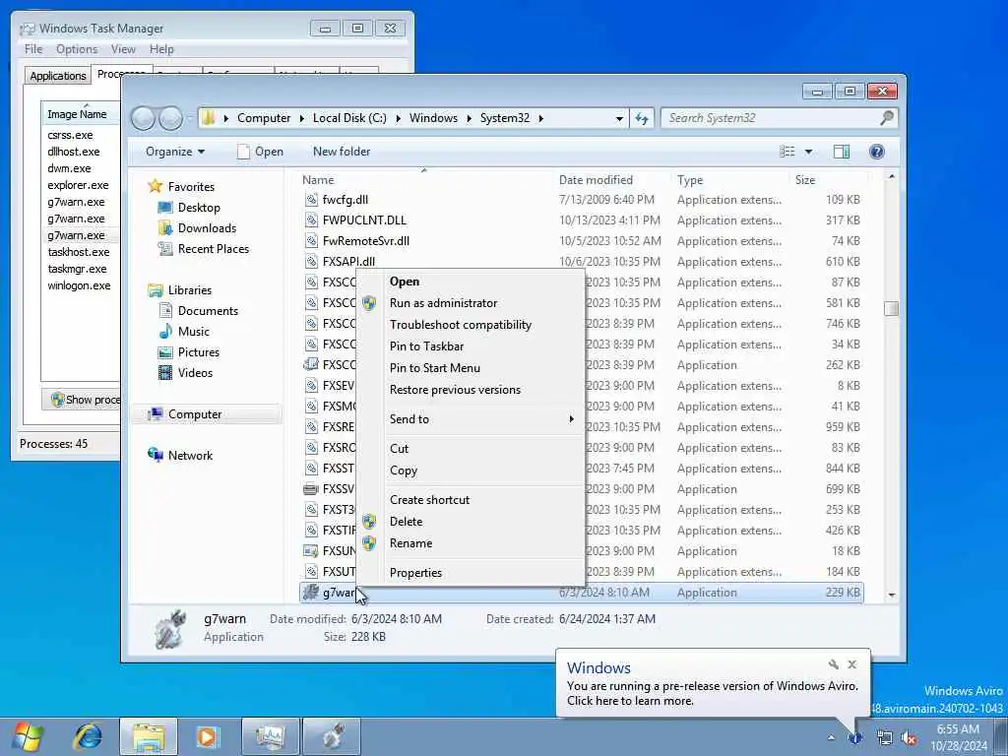Image resolution: width=1008 pixels, height=756 pixels.
Task: Open Task Manager File menu
Action: [x=32, y=49]
